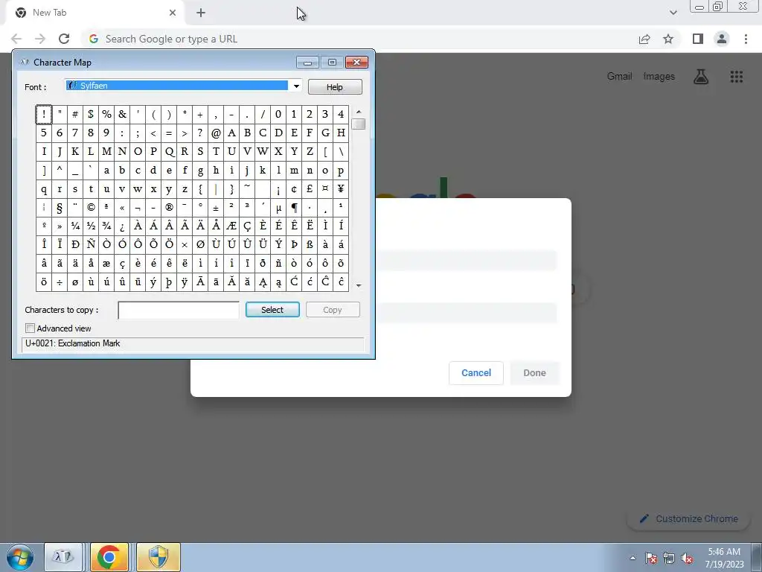Click the Help button in Character Map
Image resolution: width=762 pixels, height=572 pixels.
coord(335,86)
